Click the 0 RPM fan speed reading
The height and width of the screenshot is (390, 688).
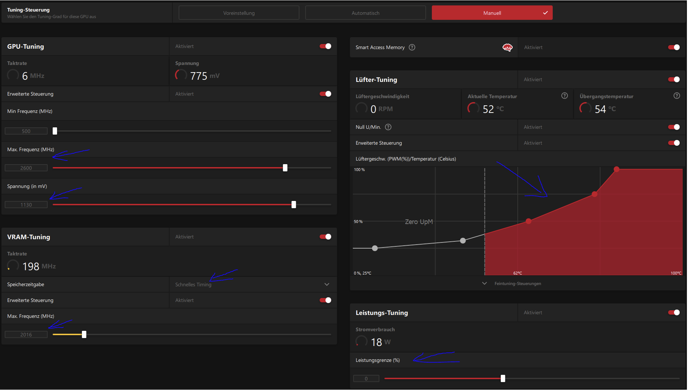381,109
